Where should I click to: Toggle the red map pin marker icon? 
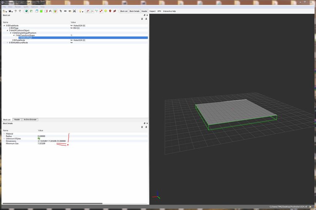(110, 11)
